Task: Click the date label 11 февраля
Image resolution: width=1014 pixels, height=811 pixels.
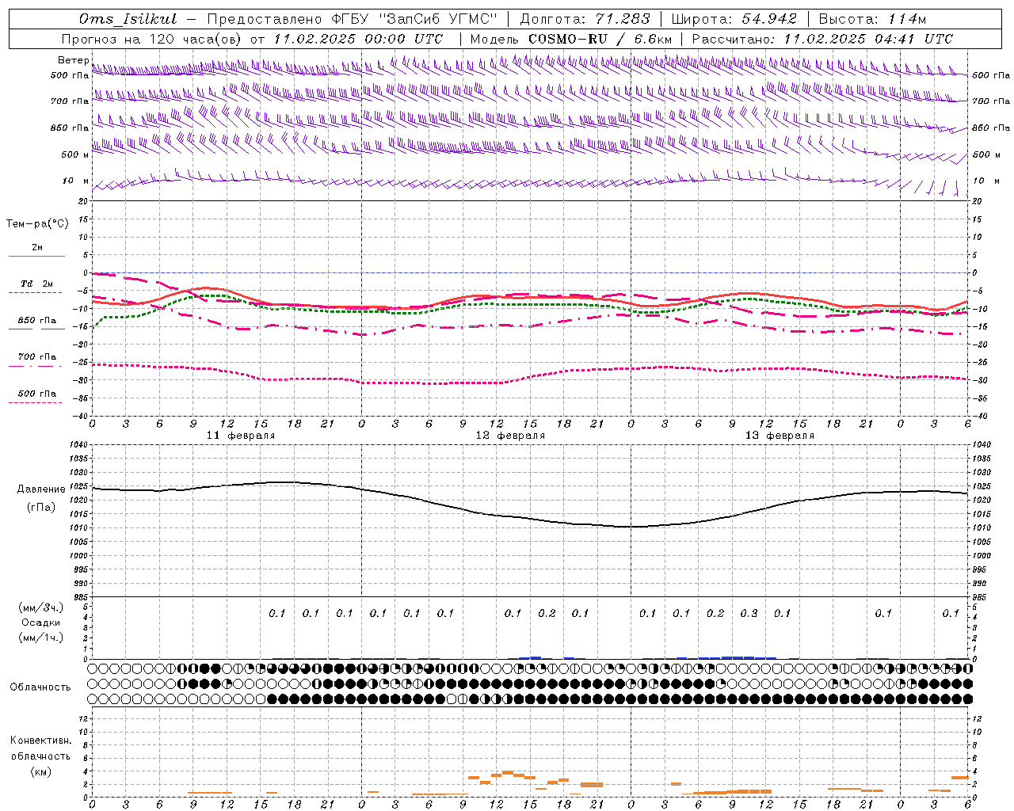Action: (241, 436)
